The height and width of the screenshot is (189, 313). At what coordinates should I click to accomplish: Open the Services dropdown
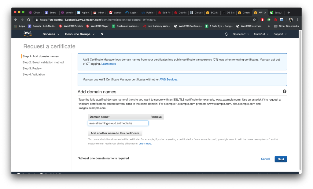pyautogui.click(x=51, y=34)
